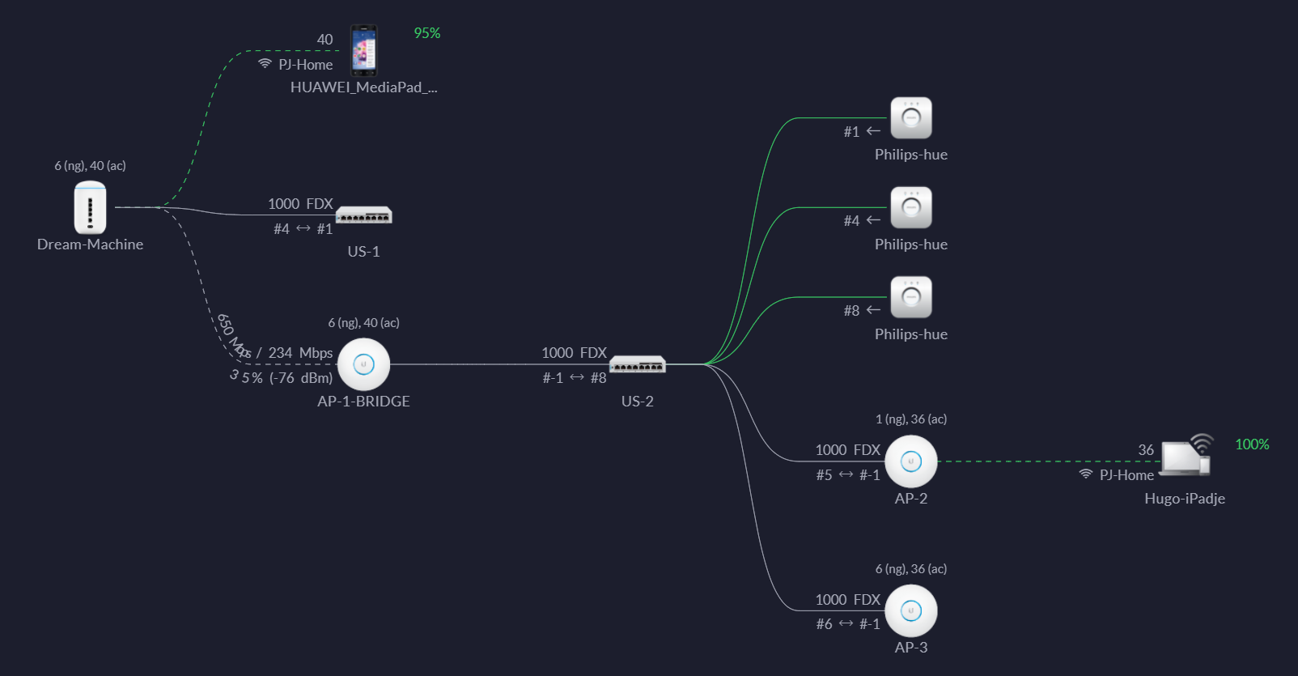This screenshot has width=1298, height=676.
Task: Click the AP-3 access point icon
Action: (911, 610)
